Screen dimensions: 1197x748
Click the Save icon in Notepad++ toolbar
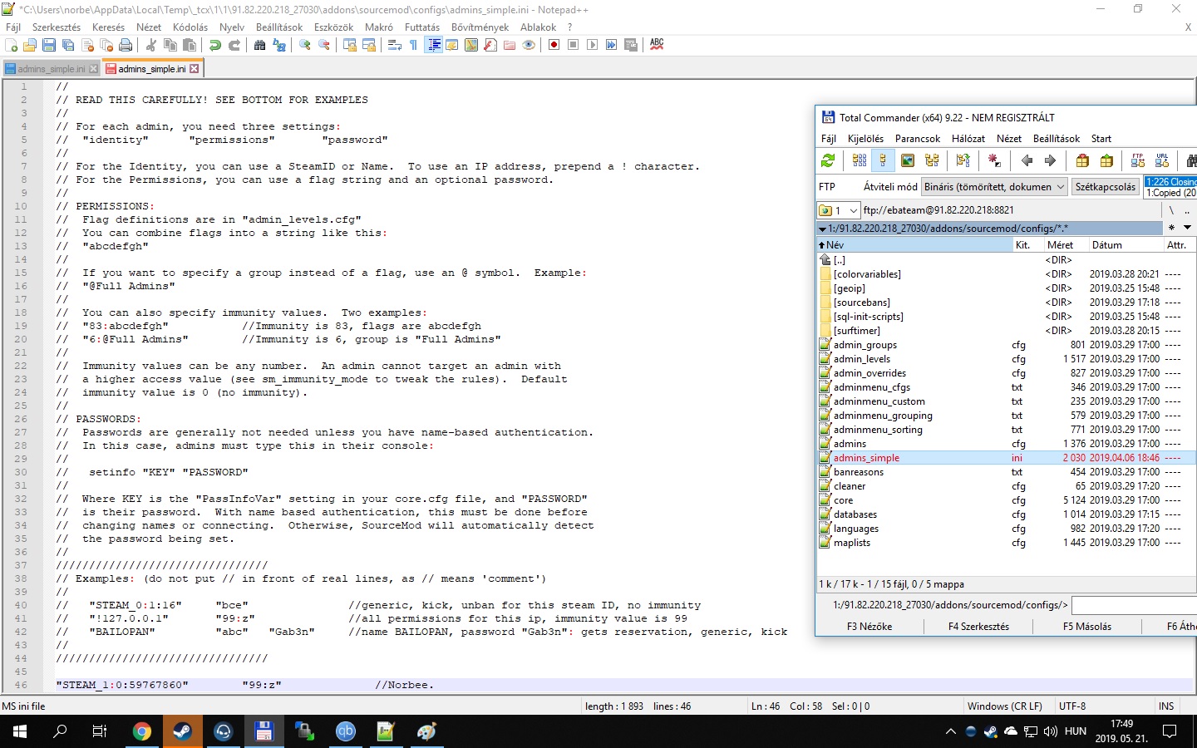49,45
